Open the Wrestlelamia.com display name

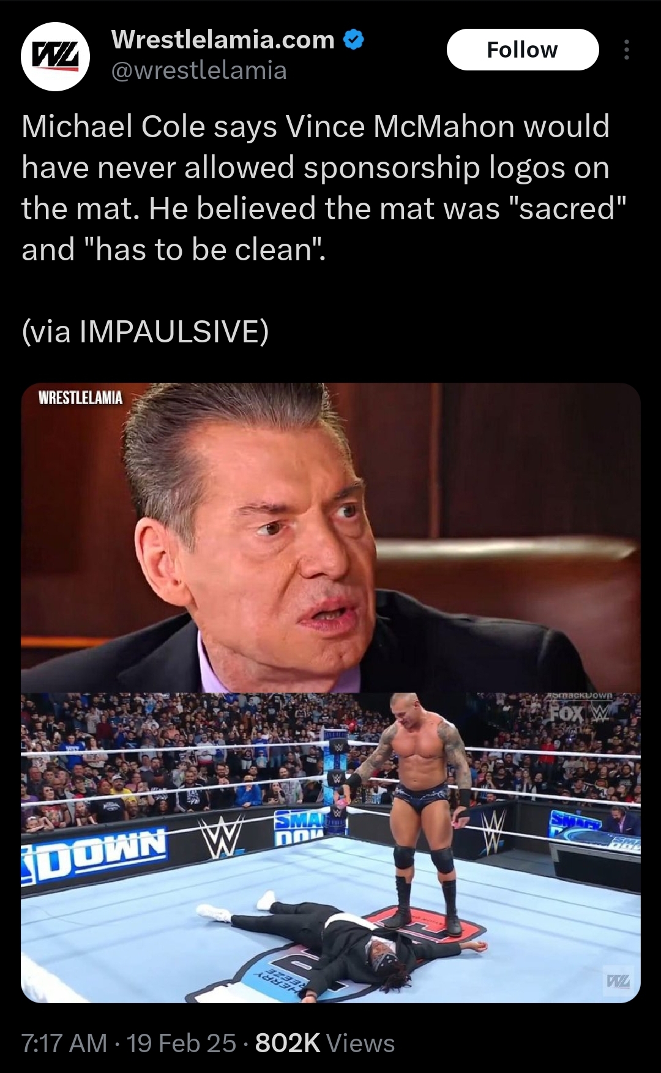coord(223,40)
